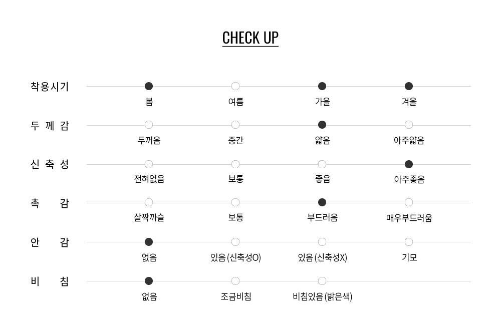This screenshot has width=501, height=331.
Task: Click the 있음(신축성O) lining dot
Action: click(x=235, y=242)
